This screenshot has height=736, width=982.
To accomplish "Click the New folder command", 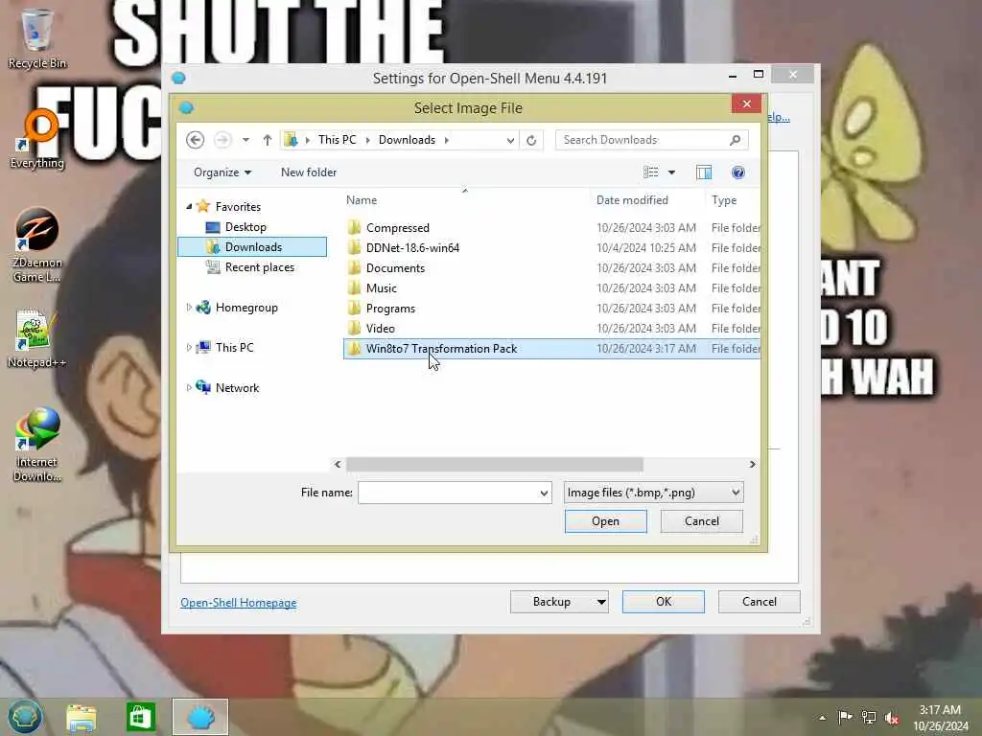I will pyautogui.click(x=309, y=172).
